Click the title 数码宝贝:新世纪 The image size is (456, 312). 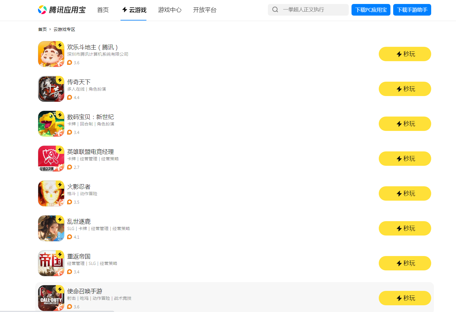(x=90, y=117)
